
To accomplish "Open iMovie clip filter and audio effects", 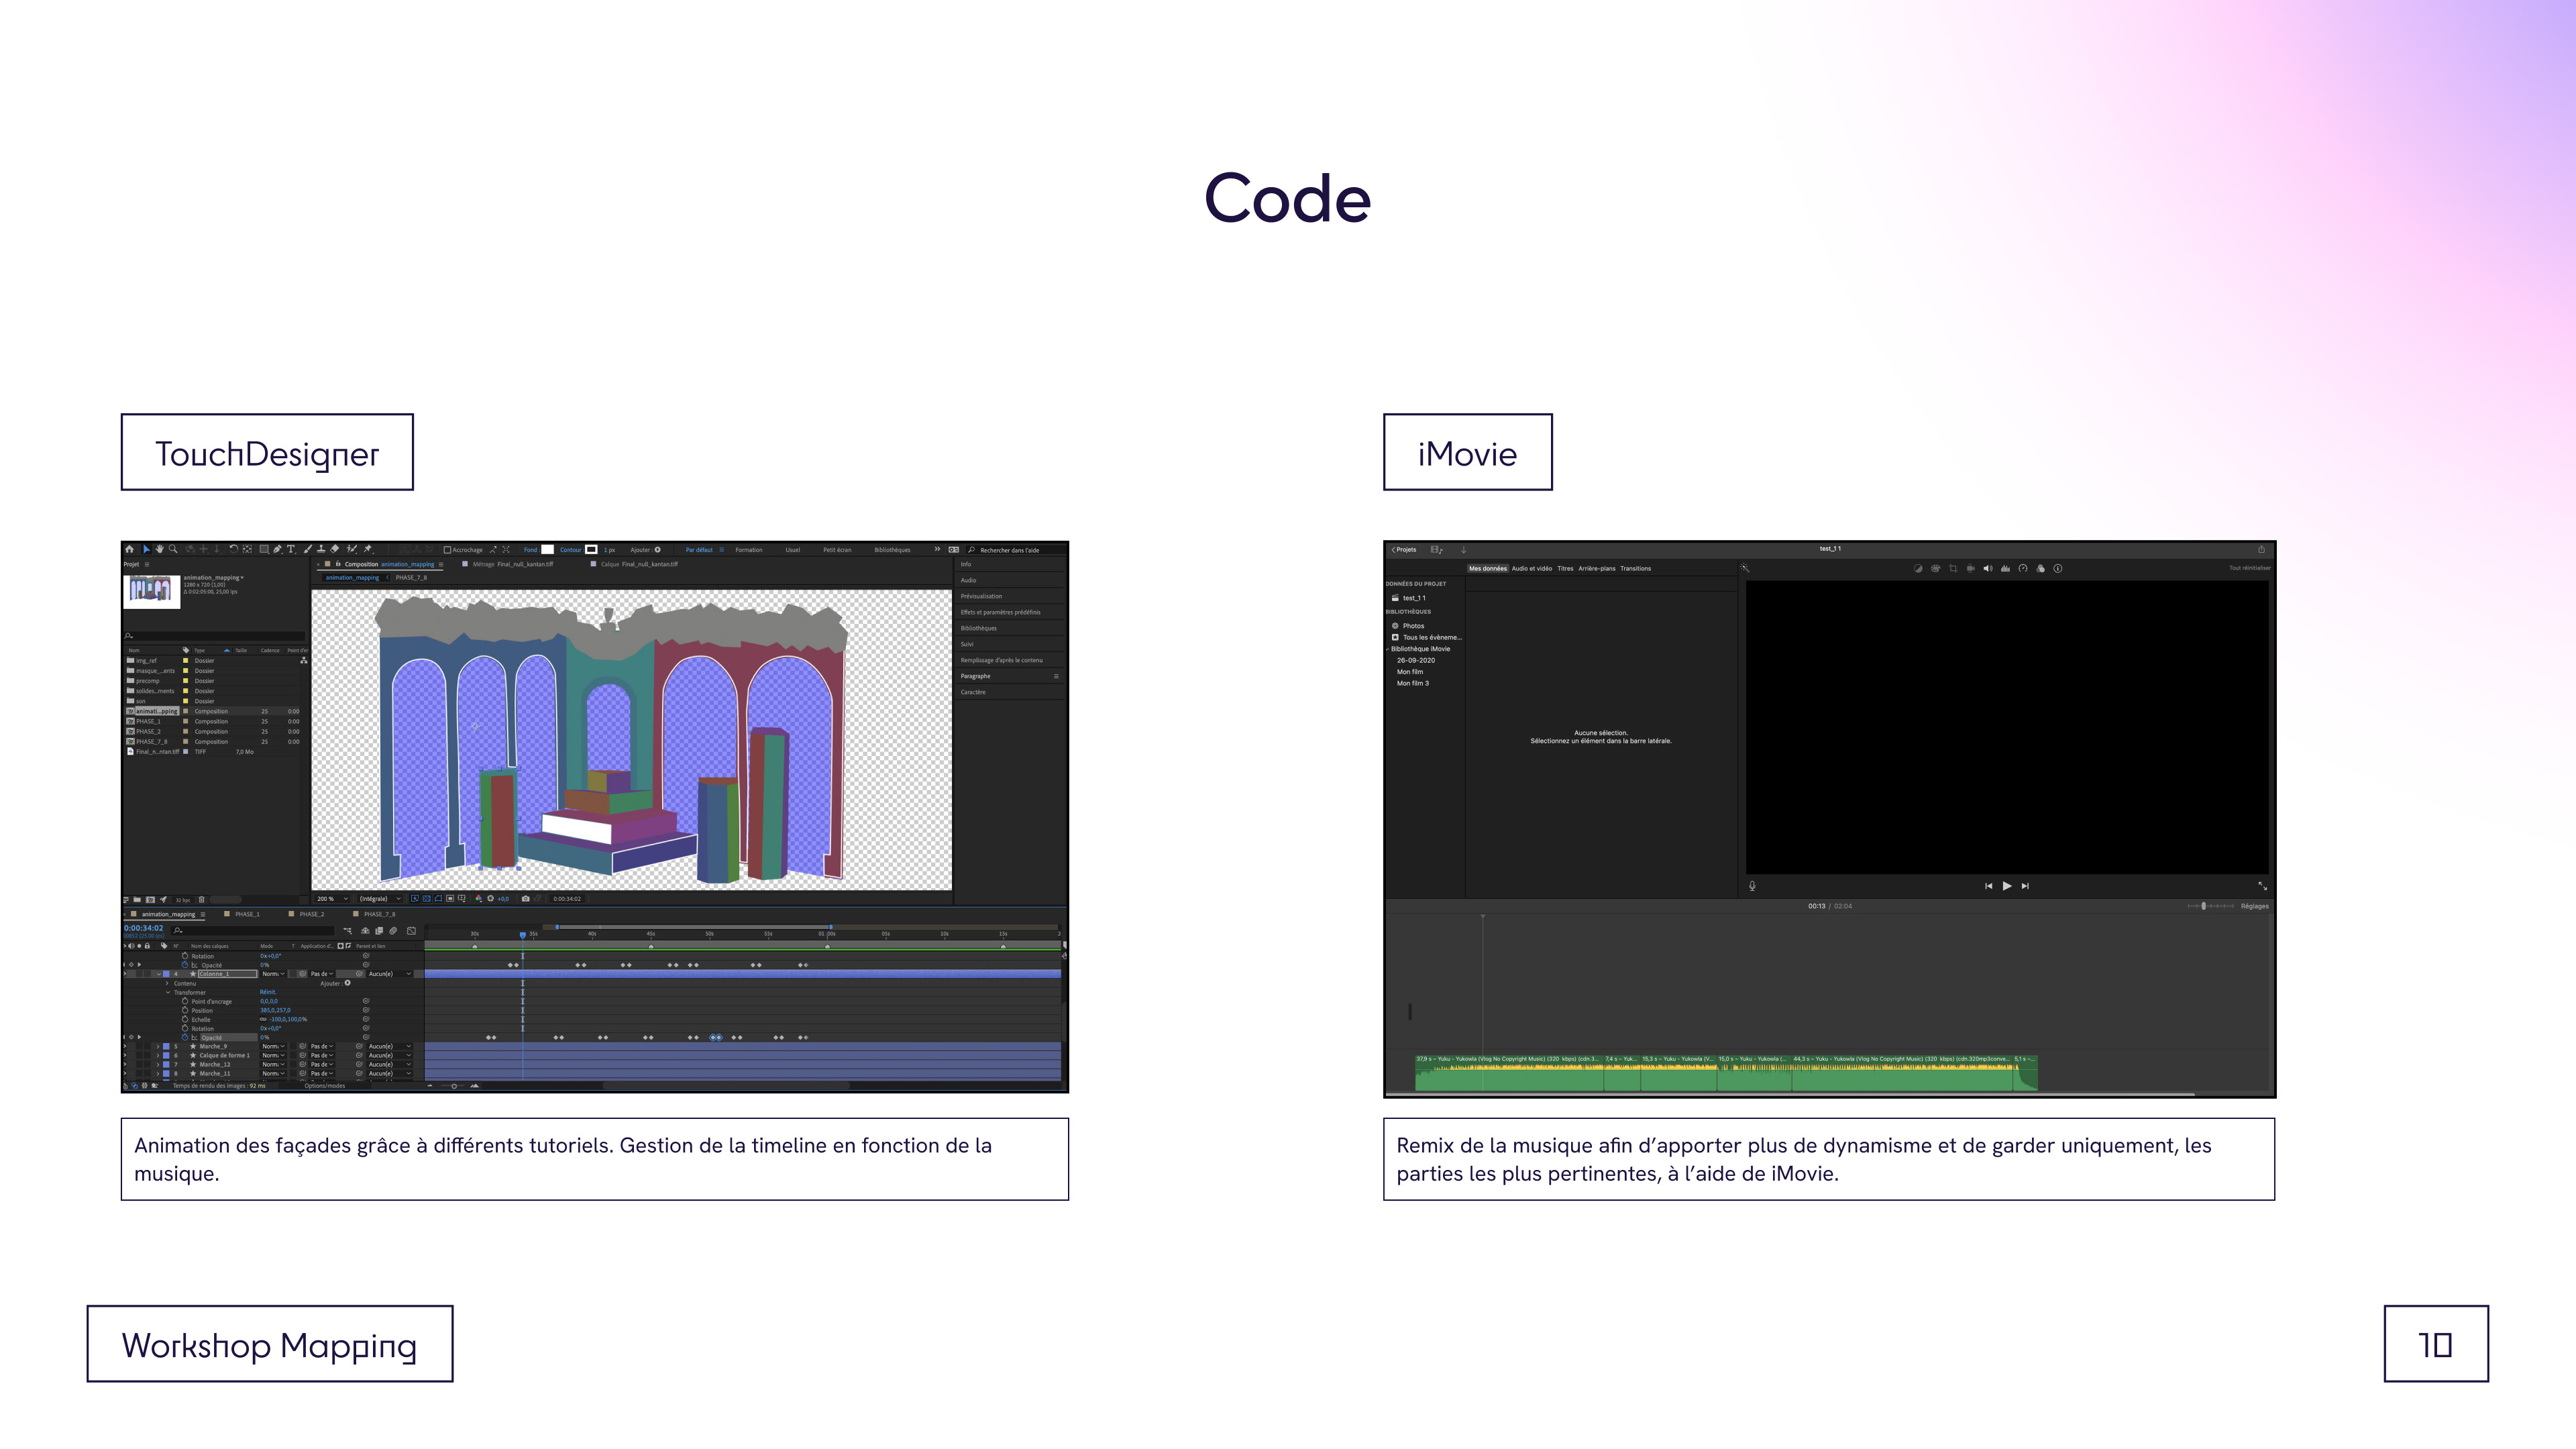I will (x=2041, y=569).
